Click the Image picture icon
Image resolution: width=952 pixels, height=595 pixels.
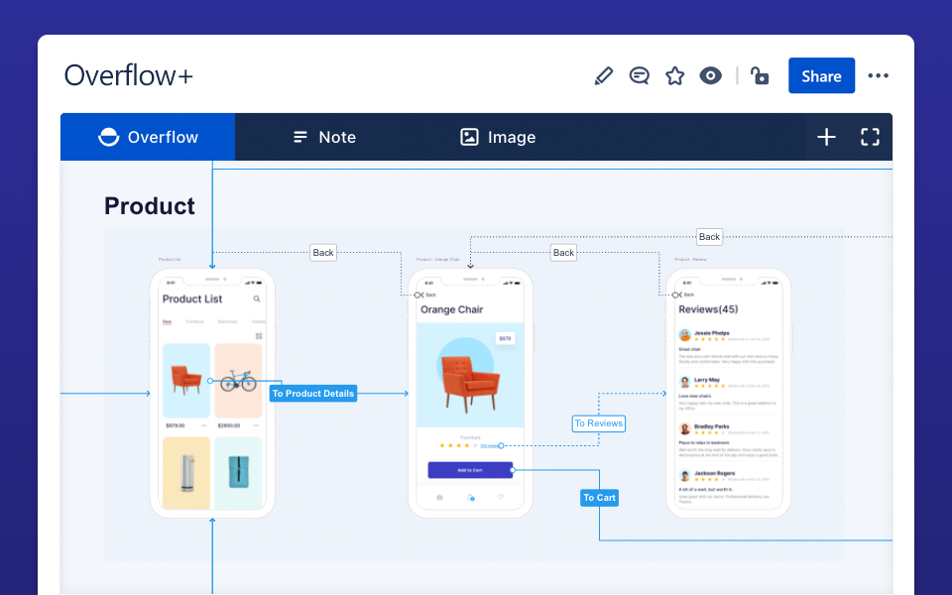469,137
